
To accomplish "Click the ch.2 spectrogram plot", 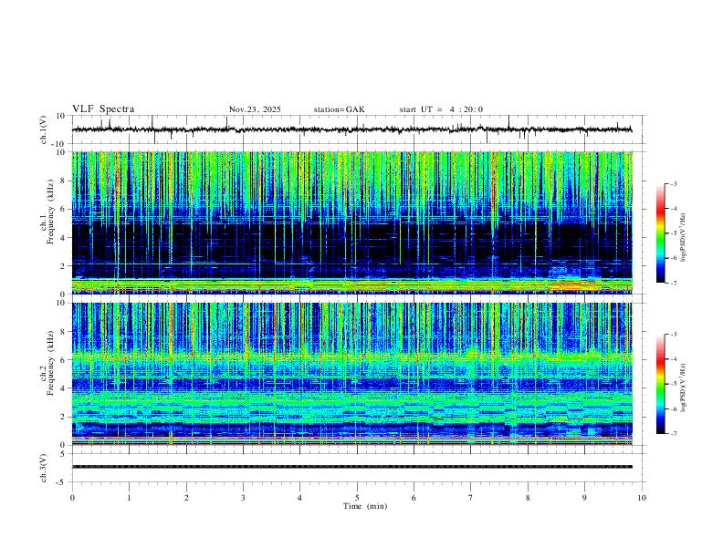I will point(352,374).
